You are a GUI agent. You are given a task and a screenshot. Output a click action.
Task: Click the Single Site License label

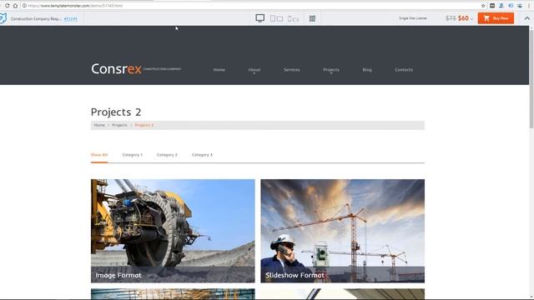[413, 18]
